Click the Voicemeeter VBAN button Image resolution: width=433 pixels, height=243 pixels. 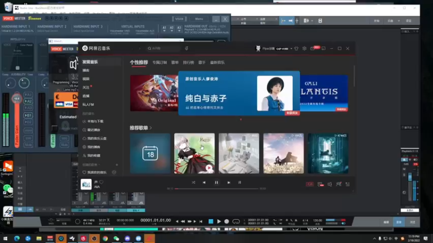point(179,19)
